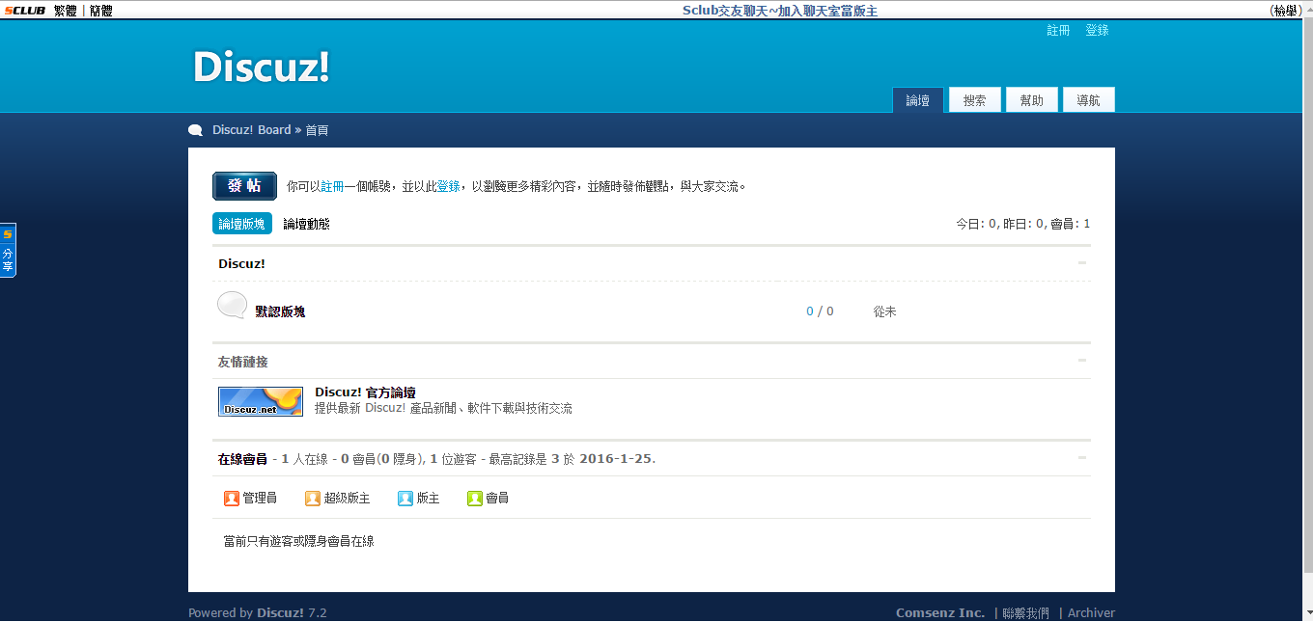Open the Discuz! category heading
This screenshot has width=1313, height=622.
coord(241,264)
